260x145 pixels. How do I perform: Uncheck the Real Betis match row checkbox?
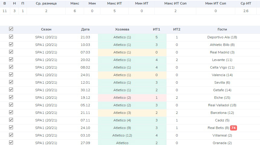click(x=11, y=127)
